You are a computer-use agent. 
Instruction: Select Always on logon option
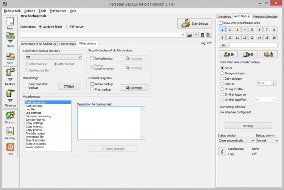pos(222,73)
